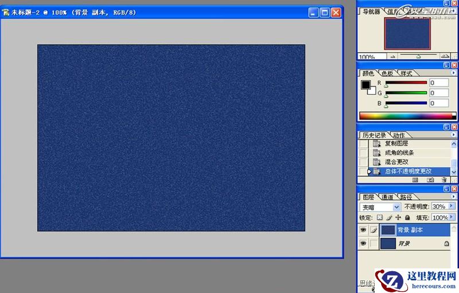
Task: Select the 混合更改 history step
Action: point(396,162)
